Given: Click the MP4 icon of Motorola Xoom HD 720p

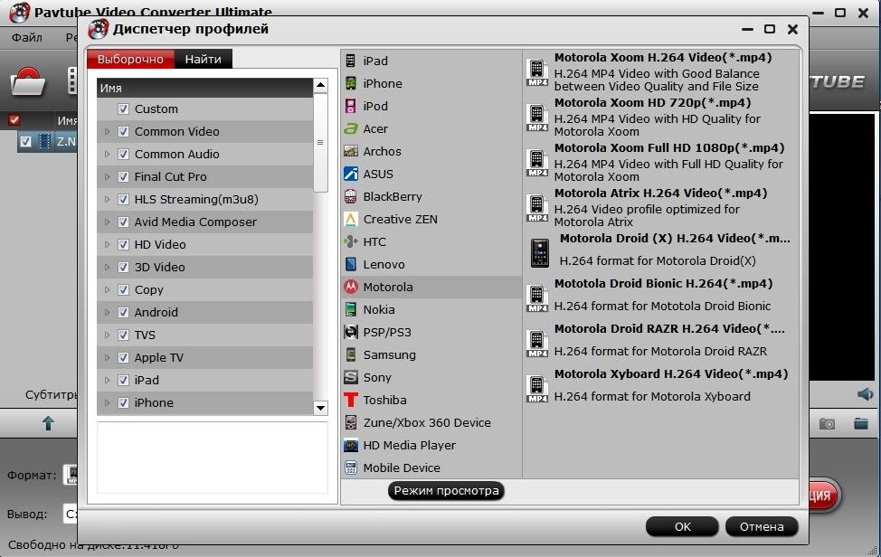Looking at the screenshot, I should (x=537, y=118).
